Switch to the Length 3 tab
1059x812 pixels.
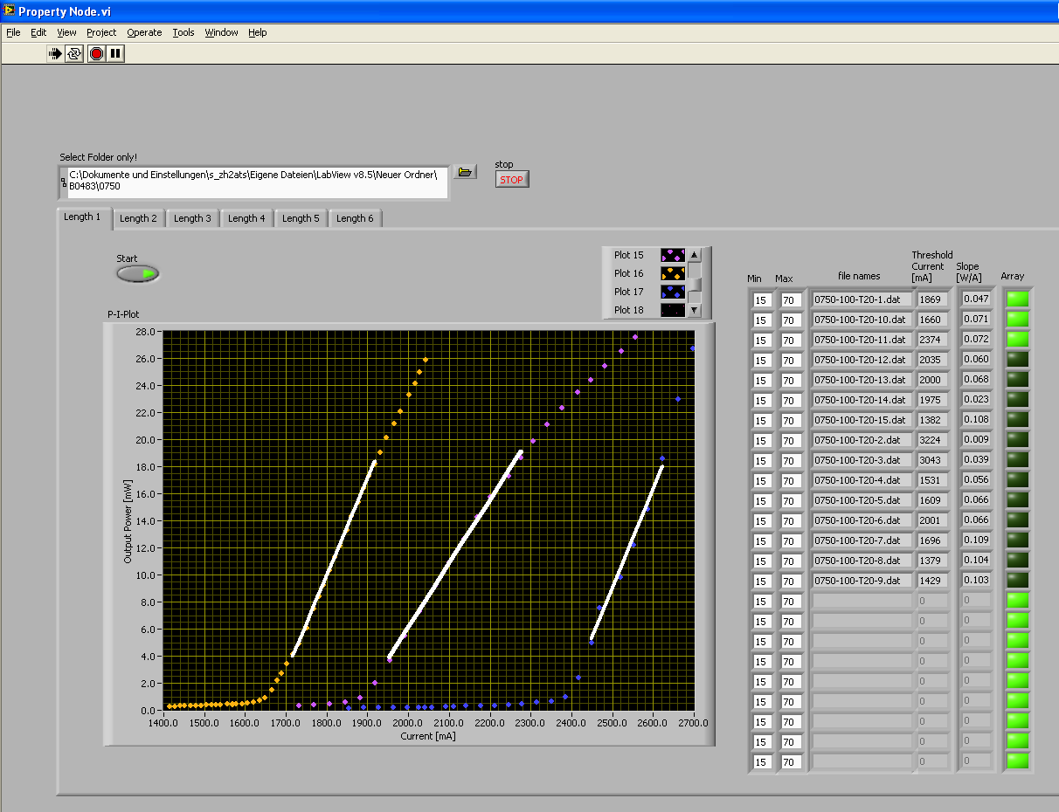pos(192,218)
